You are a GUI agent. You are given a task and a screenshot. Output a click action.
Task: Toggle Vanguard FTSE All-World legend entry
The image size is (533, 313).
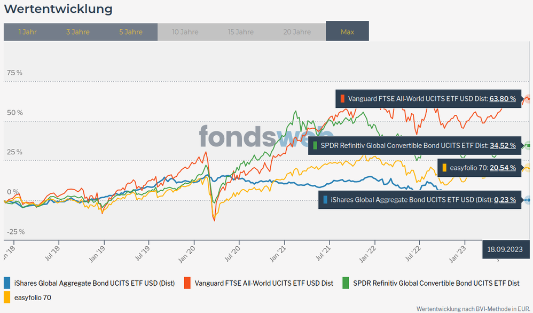pos(264,283)
